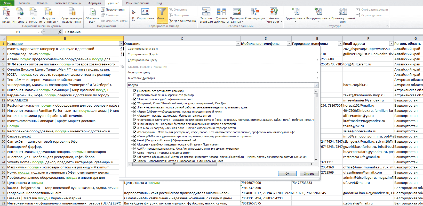Check 'Добавить выделенный фрагмент в фильтр'

135,95
